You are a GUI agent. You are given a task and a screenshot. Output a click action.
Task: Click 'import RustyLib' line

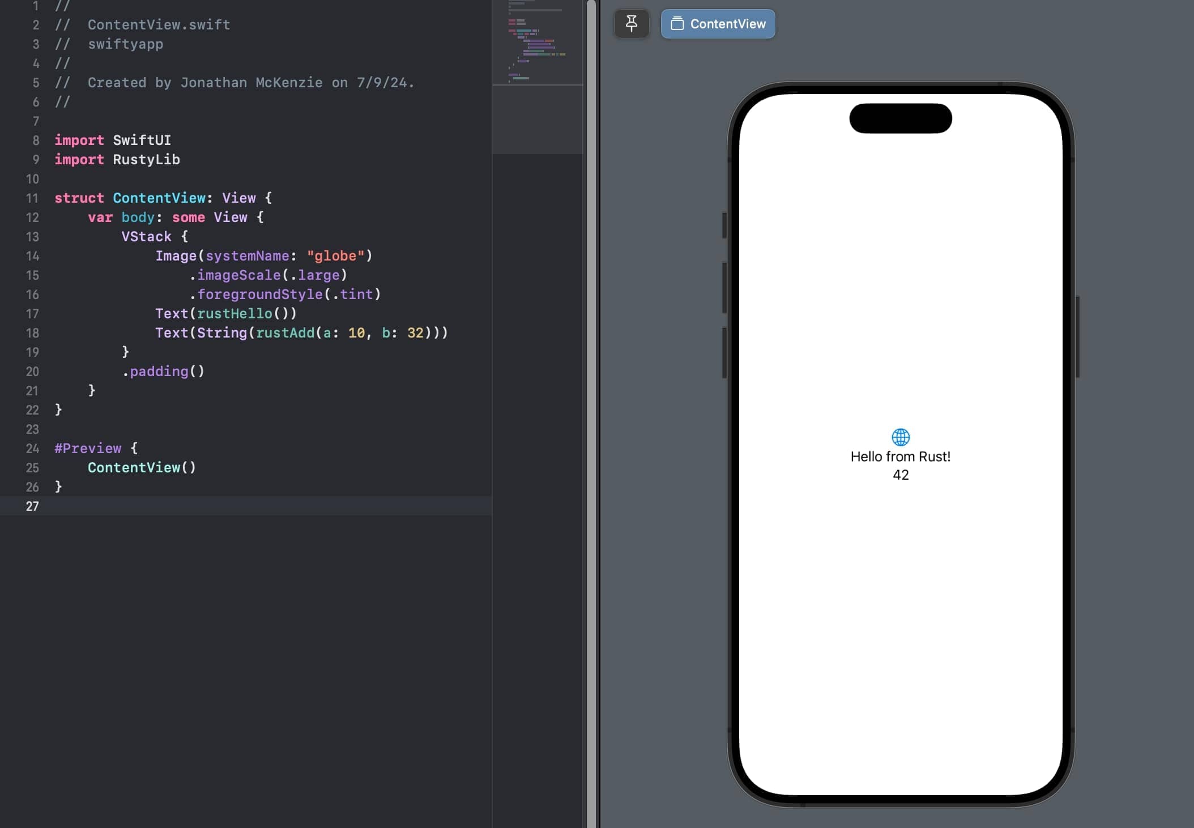(117, 160)
